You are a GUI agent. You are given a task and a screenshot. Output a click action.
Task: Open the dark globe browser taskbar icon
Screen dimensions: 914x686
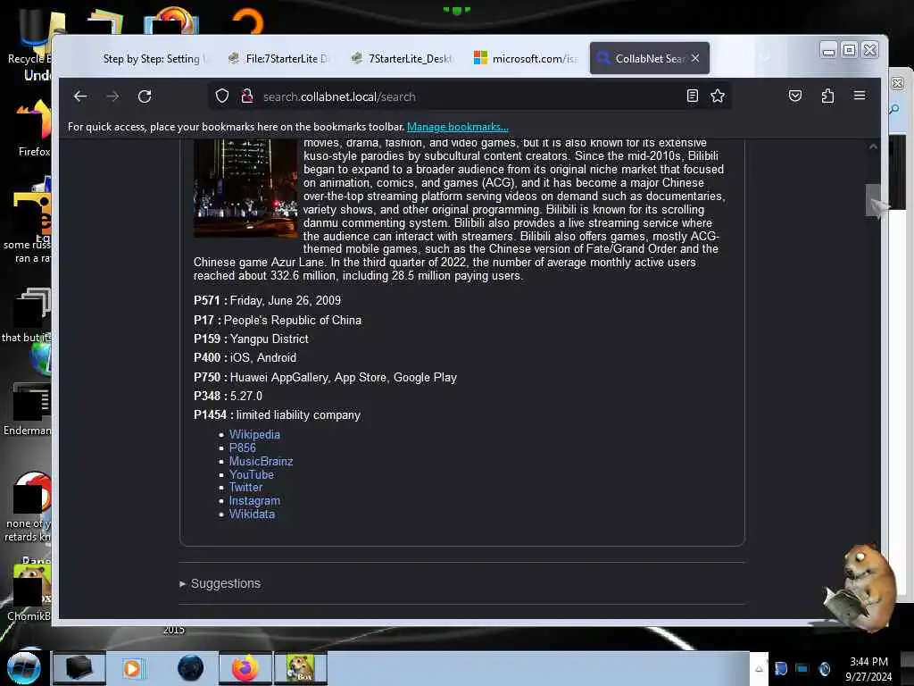pyautogui.click(x=191, y=668)
